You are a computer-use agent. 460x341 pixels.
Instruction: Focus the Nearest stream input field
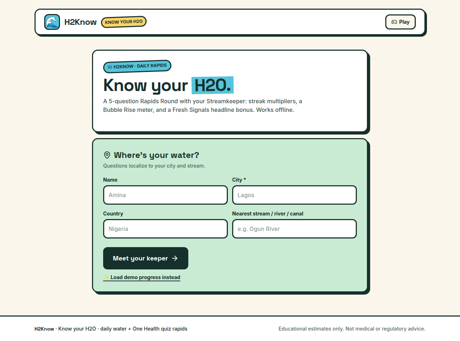pos(294,229)
